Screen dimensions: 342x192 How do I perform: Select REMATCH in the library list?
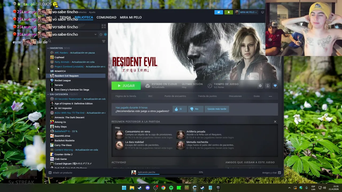76,71
